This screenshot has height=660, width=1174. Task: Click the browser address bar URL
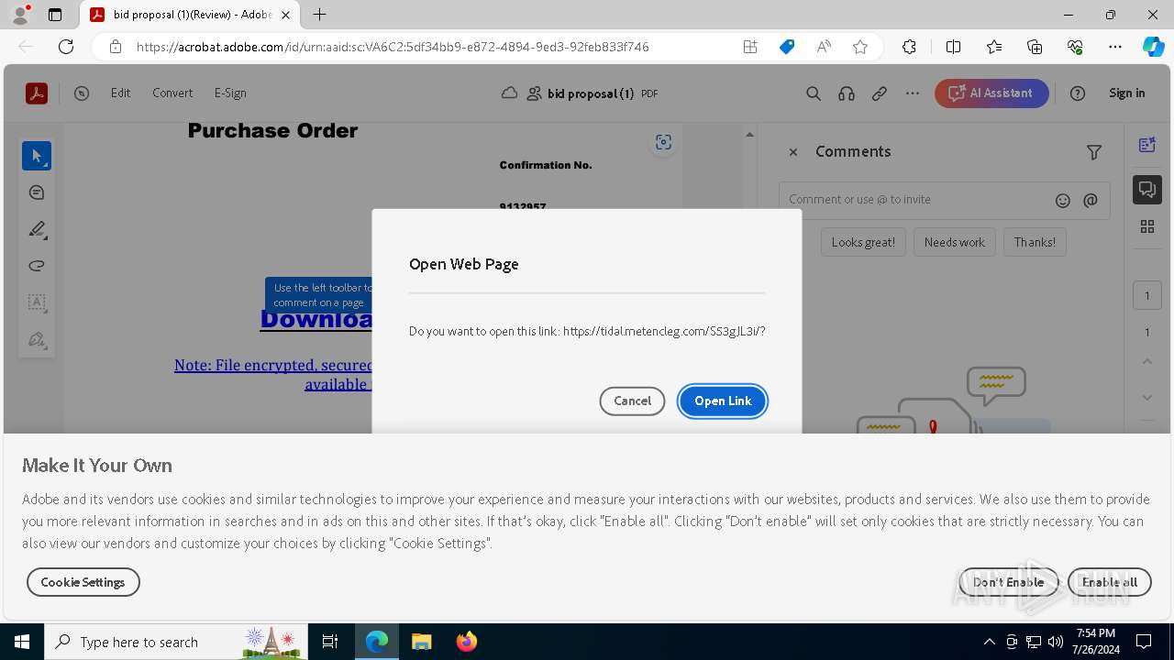393,47
